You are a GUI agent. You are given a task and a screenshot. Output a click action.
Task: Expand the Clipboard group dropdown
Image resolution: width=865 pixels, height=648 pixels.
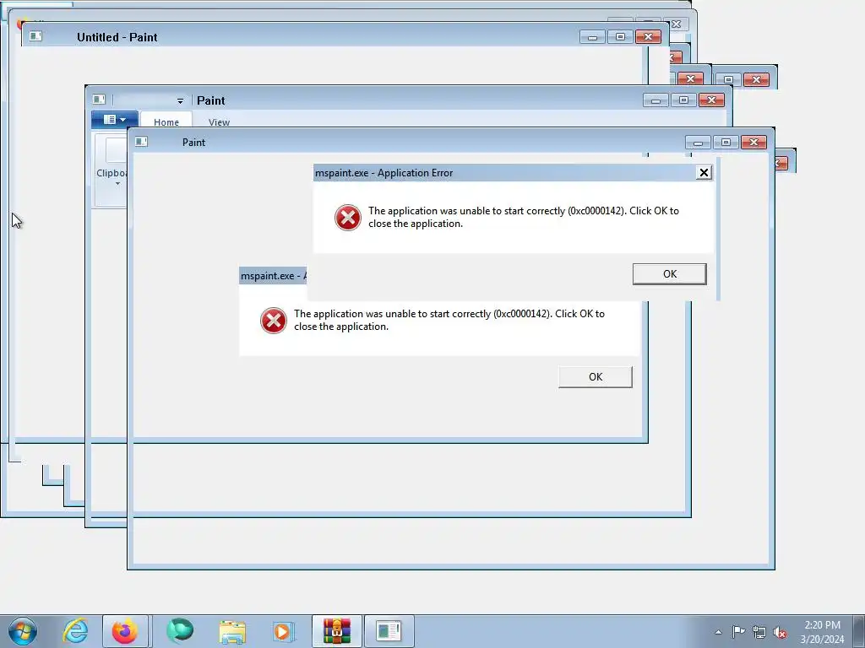pyautogui.click(x=117, y=183)
